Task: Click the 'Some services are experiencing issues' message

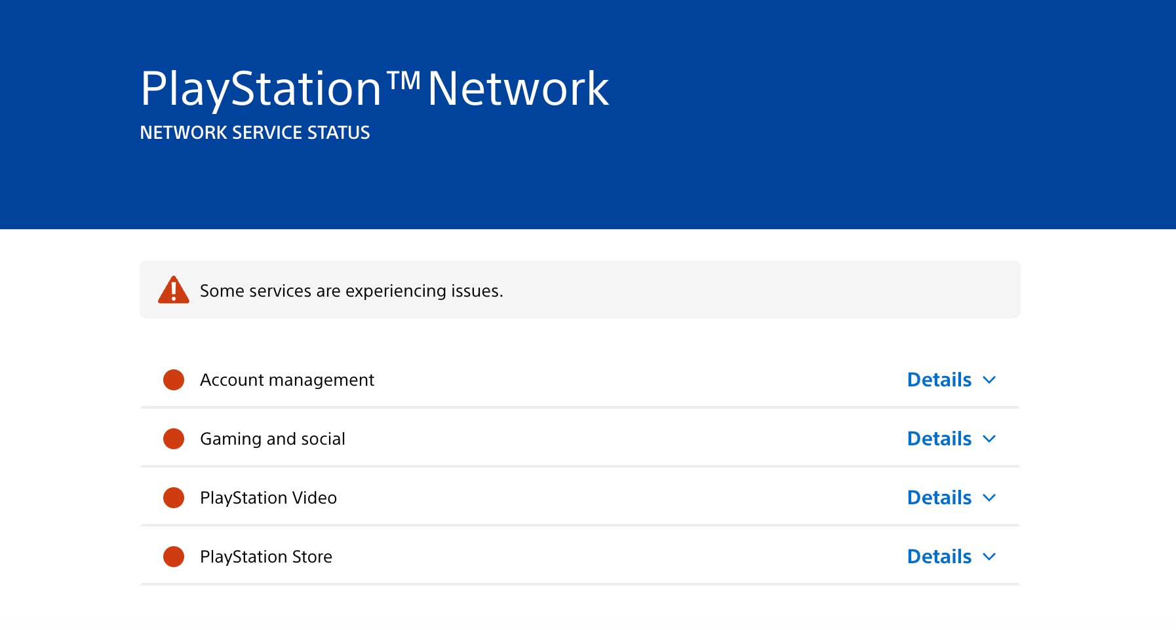Action: 351,291
